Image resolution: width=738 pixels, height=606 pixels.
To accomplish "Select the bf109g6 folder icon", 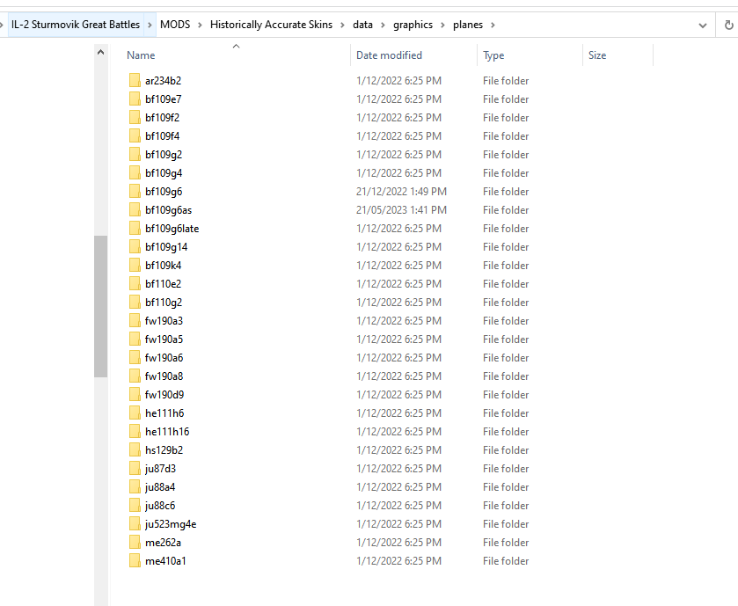I will pyautogui.click(x=135, y=192).
